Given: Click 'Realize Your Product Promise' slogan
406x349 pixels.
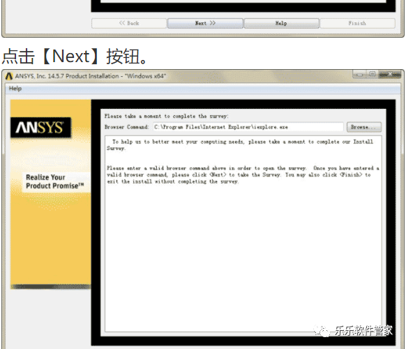Looking at the screenshot, I should tap(55, 181).
